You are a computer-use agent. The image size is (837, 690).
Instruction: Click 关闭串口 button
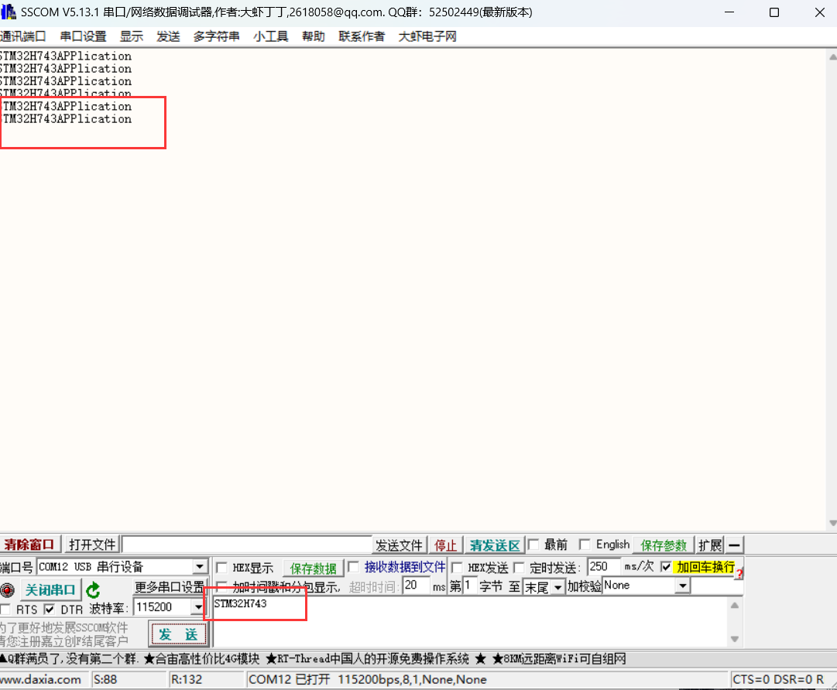[50, 590]
